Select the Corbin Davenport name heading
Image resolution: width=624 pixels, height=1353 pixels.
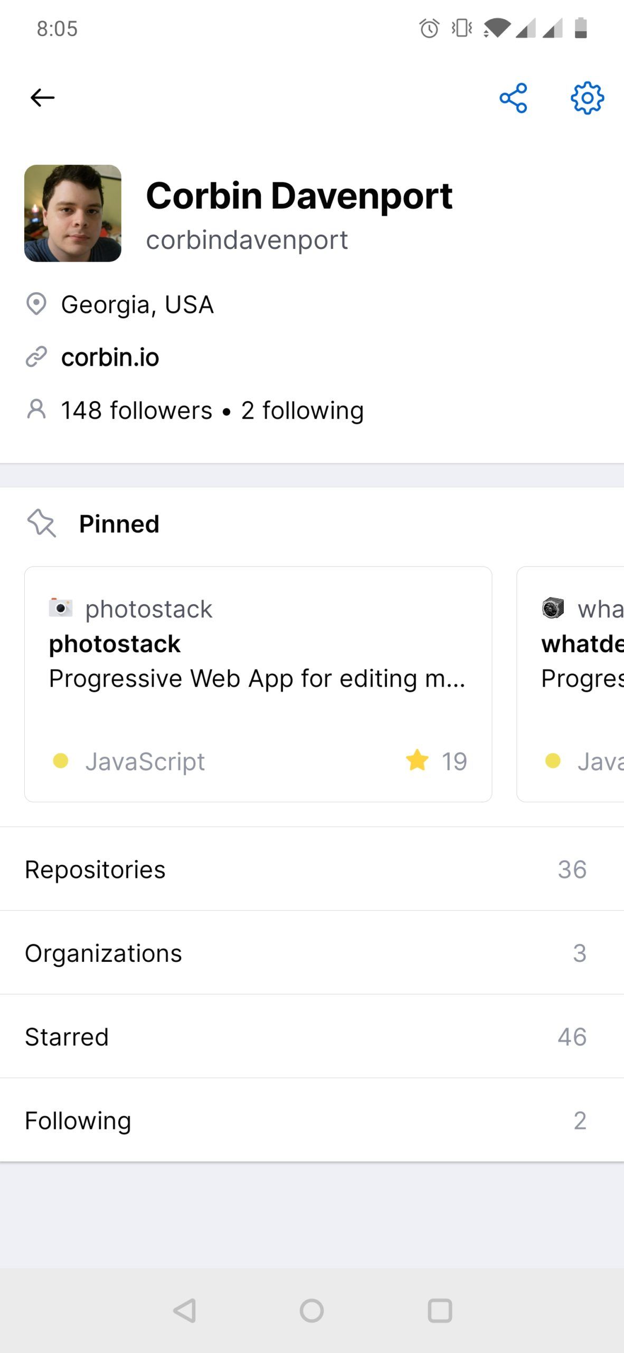point(299,196)
